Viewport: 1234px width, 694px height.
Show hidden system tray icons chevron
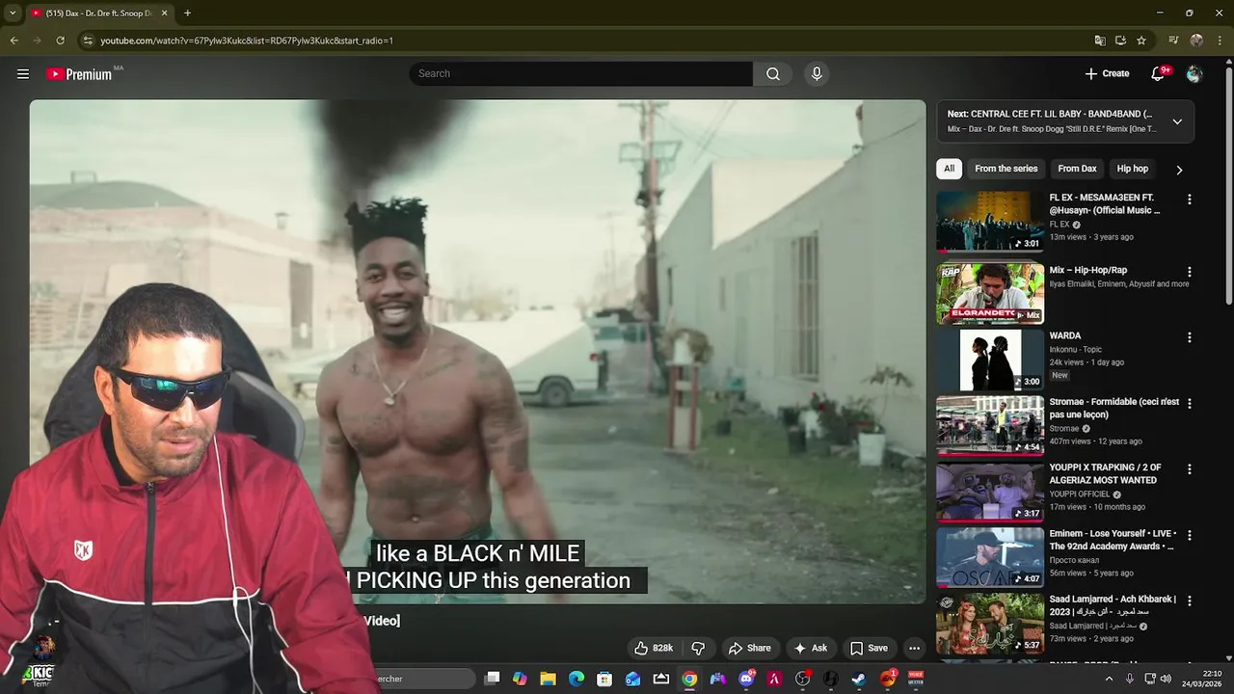coord(1108,679)
